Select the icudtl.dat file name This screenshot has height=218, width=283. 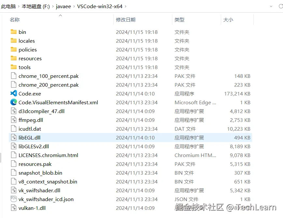pos(30,129)
